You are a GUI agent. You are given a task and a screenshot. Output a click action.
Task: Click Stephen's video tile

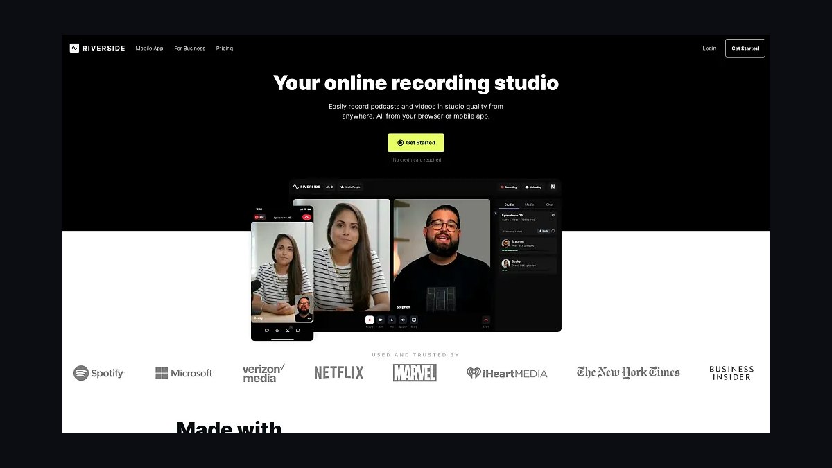click(x=442, y=255)
